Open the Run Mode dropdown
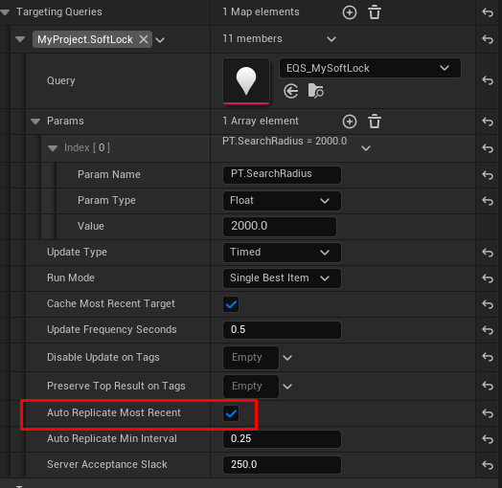502x488 pixels. [x=282, y=278]
